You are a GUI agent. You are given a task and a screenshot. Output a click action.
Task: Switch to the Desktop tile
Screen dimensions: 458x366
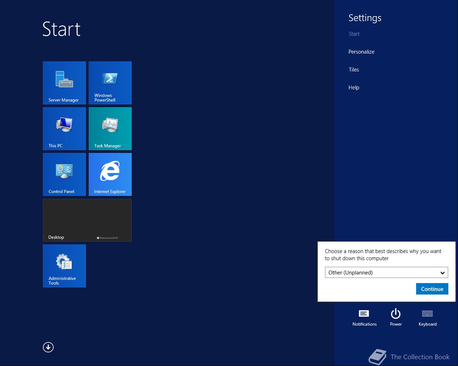coord(87,220)
